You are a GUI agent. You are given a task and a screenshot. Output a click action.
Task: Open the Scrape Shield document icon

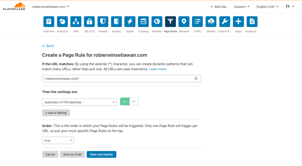(252, 22)
